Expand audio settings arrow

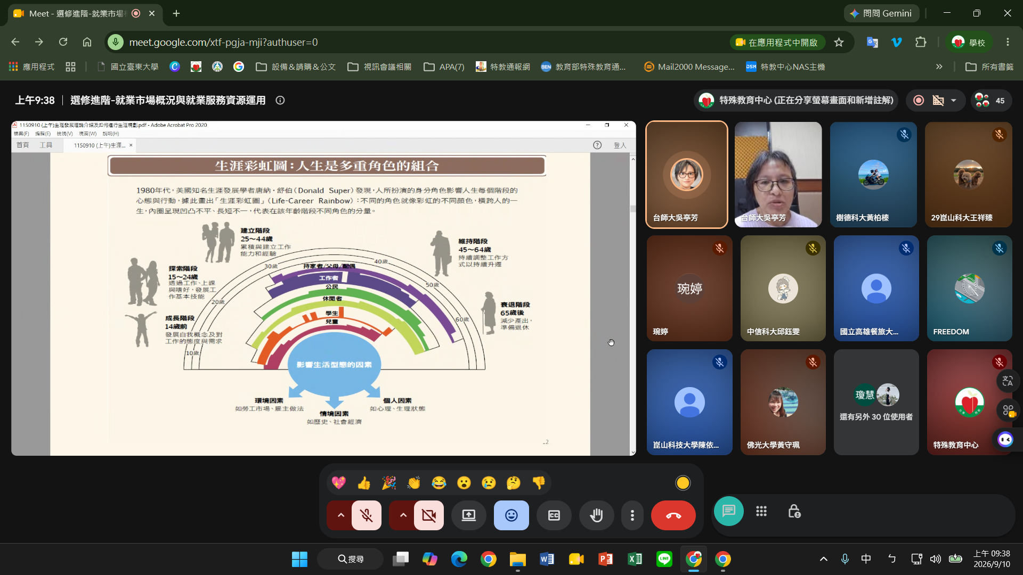click(x=340, y=515)
